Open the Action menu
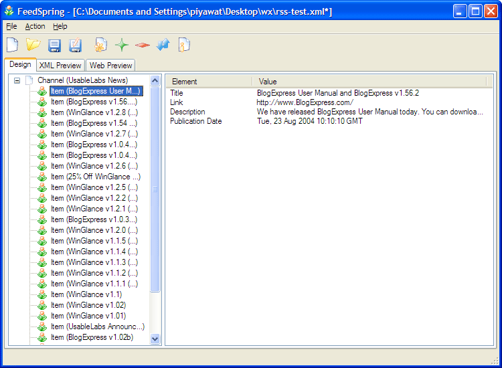Image resolution: width=502 pixels, height=368 pixels. [35, 26]
